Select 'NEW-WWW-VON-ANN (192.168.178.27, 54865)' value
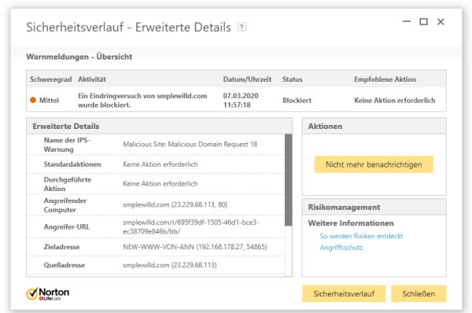The height and width of the screenshot is (313, 472). pos(195,247)
